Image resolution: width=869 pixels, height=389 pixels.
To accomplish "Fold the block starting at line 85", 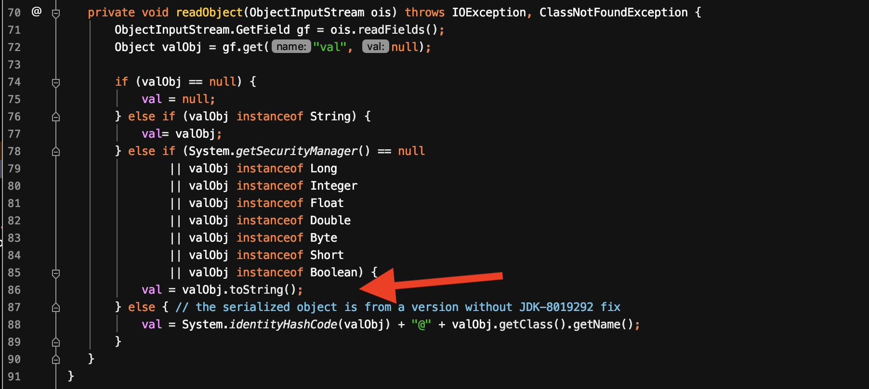I will point(56,273).
